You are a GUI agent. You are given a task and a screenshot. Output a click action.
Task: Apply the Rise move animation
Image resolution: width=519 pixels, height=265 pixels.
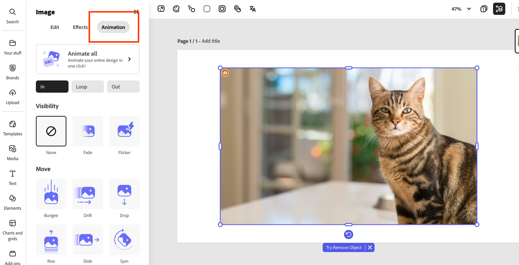(x=51, y=240)
